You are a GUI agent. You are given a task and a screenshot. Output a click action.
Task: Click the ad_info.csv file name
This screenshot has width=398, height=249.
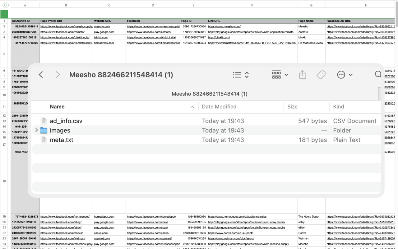66,121
